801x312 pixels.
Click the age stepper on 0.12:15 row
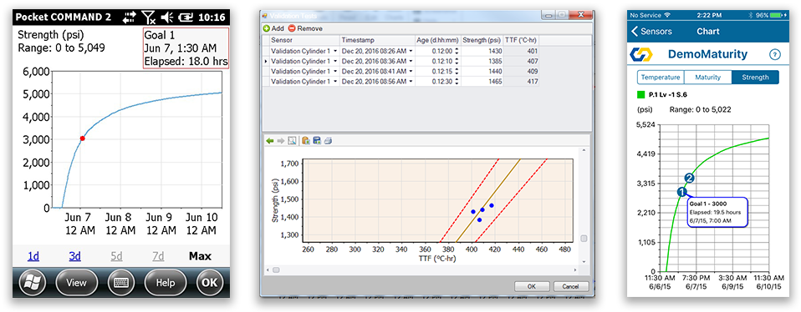[x=457, y=72]
